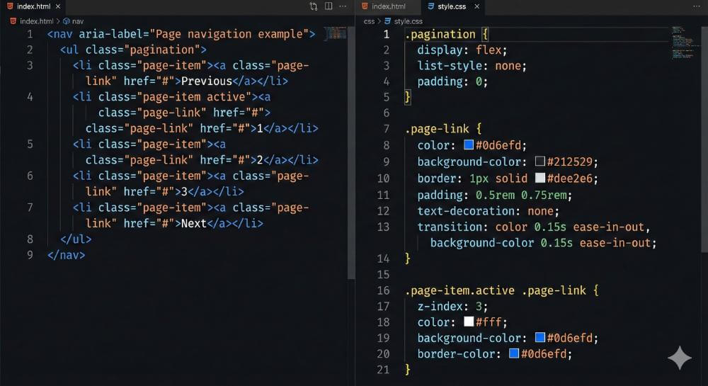708x386 pixels.
Task: Click the "z-index: 3;" declaration
Action: (452, 307)
